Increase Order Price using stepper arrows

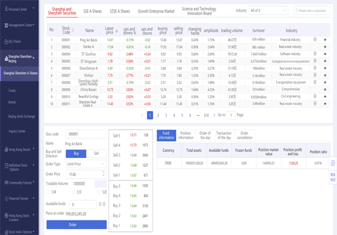[104, 172]
